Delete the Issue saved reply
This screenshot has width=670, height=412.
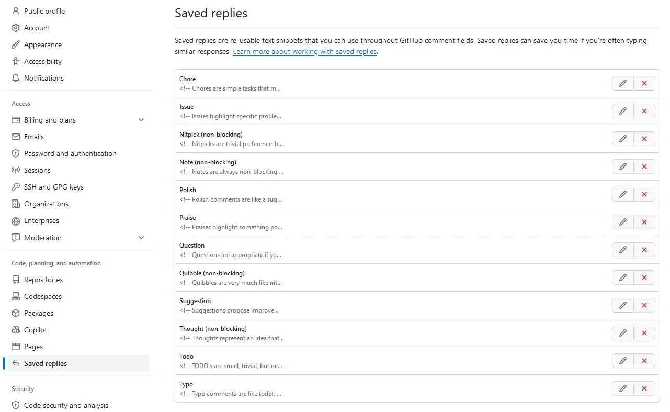pyautogui.click(x=644, y=110)
